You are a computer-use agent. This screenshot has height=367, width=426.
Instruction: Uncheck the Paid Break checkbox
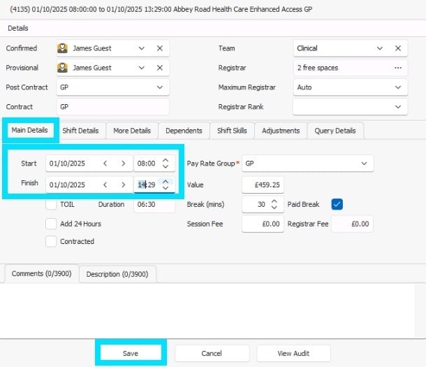(x=337, y=204)
